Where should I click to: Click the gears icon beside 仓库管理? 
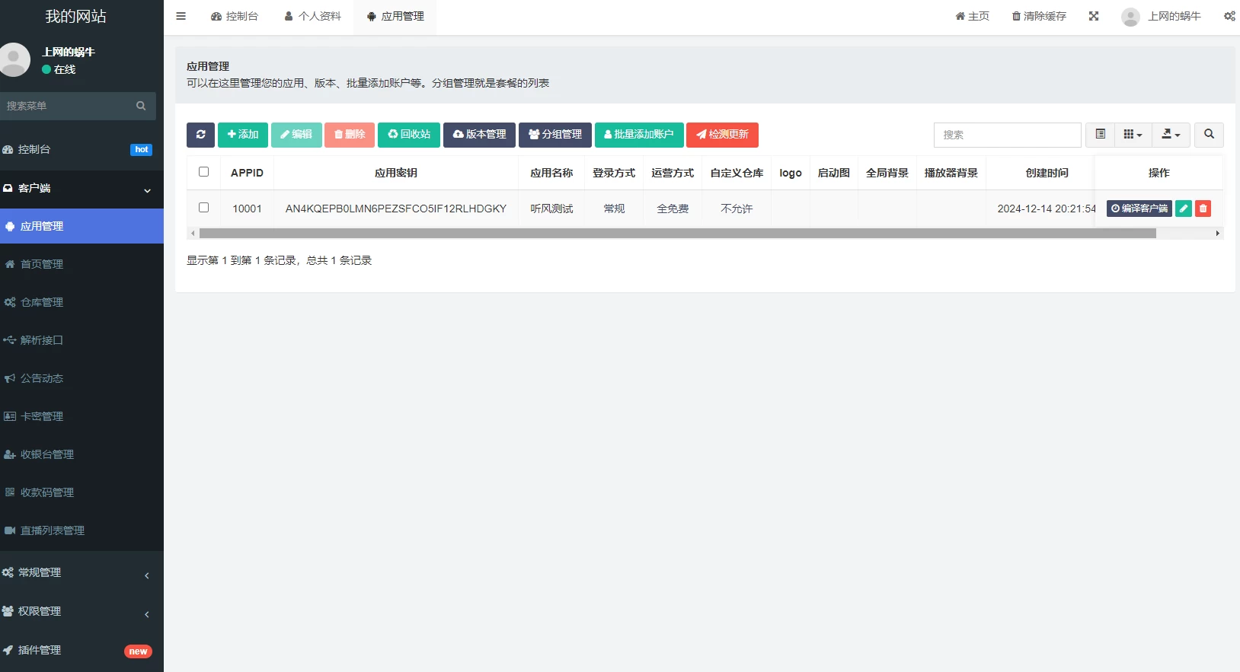10,302
